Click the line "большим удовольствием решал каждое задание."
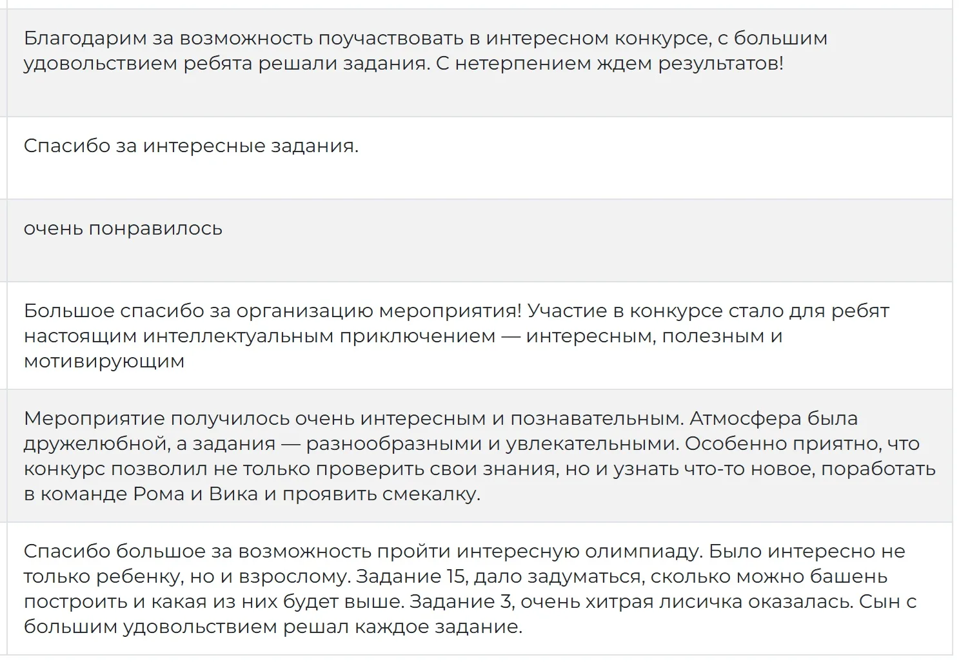 (273, 627)
